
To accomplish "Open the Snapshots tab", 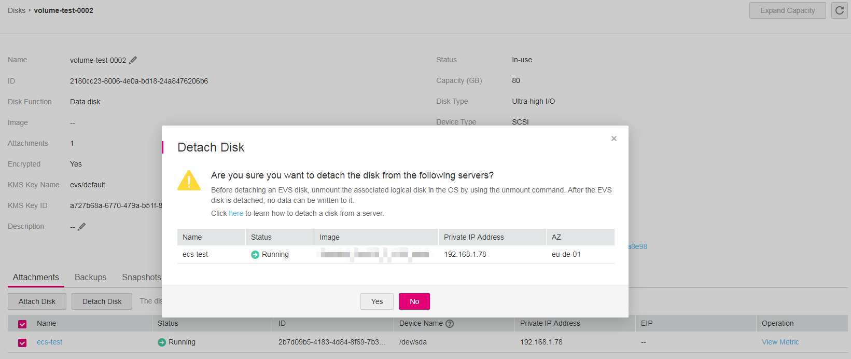I will click(141, 277).
